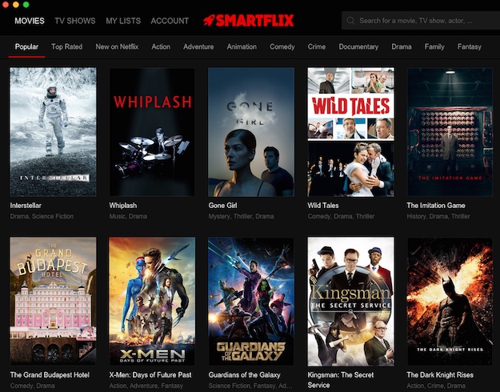Screen dimensions: 500x392
Task: Select the Animation genre tab
Action: pos(242,47)
